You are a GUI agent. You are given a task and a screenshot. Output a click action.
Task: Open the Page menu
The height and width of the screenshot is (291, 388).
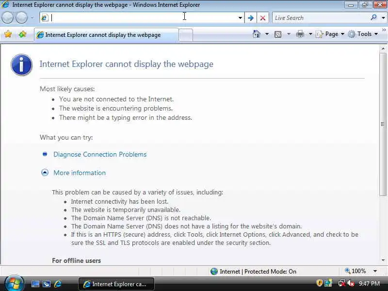tap(330, 34)
